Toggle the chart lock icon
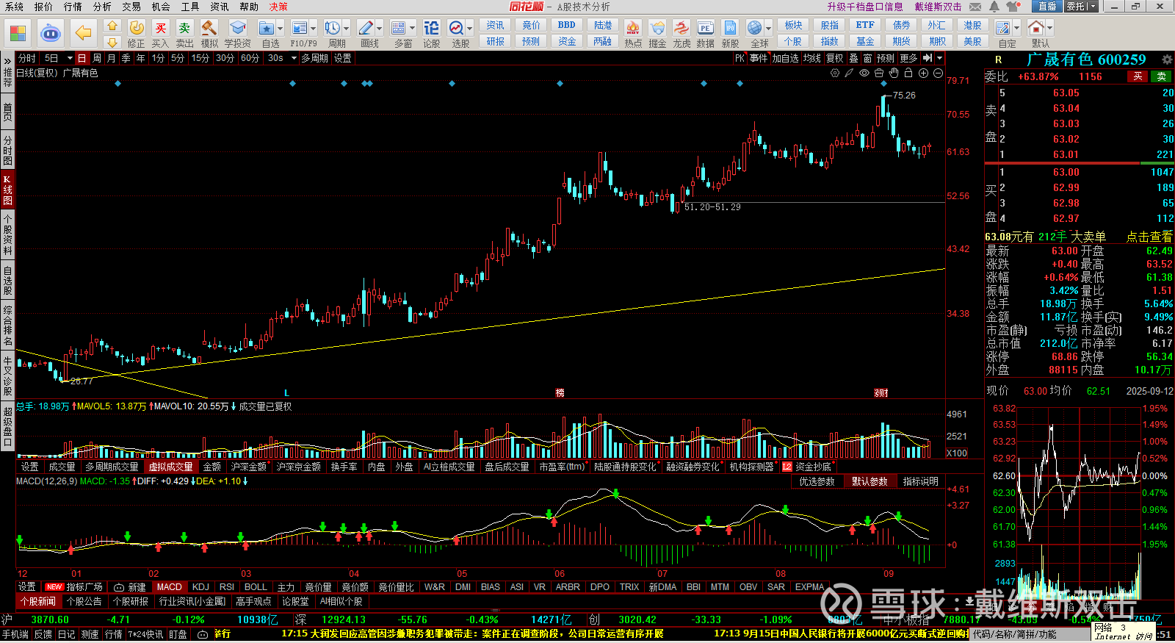The height and width of the screenshot is (643, 1175). [908, 73]
